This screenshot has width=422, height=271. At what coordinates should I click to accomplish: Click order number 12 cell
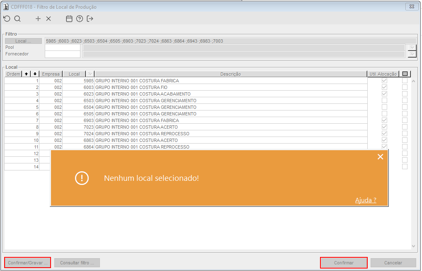(x=22, y=153)
